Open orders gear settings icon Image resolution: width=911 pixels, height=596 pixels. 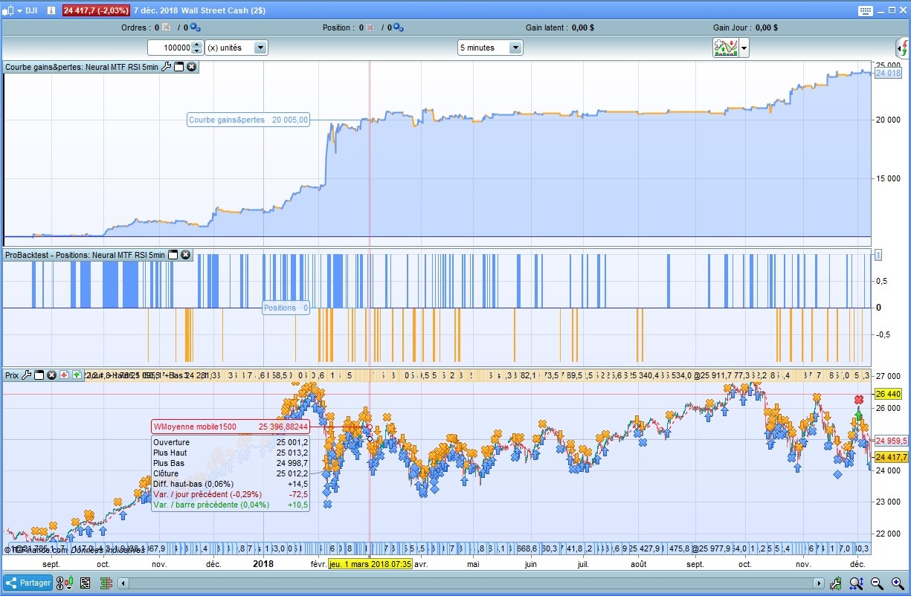pos(195,27)
